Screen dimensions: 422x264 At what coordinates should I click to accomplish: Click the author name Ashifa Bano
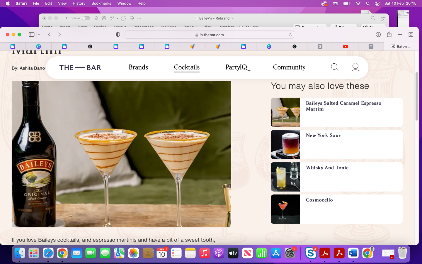click(32, 68)
